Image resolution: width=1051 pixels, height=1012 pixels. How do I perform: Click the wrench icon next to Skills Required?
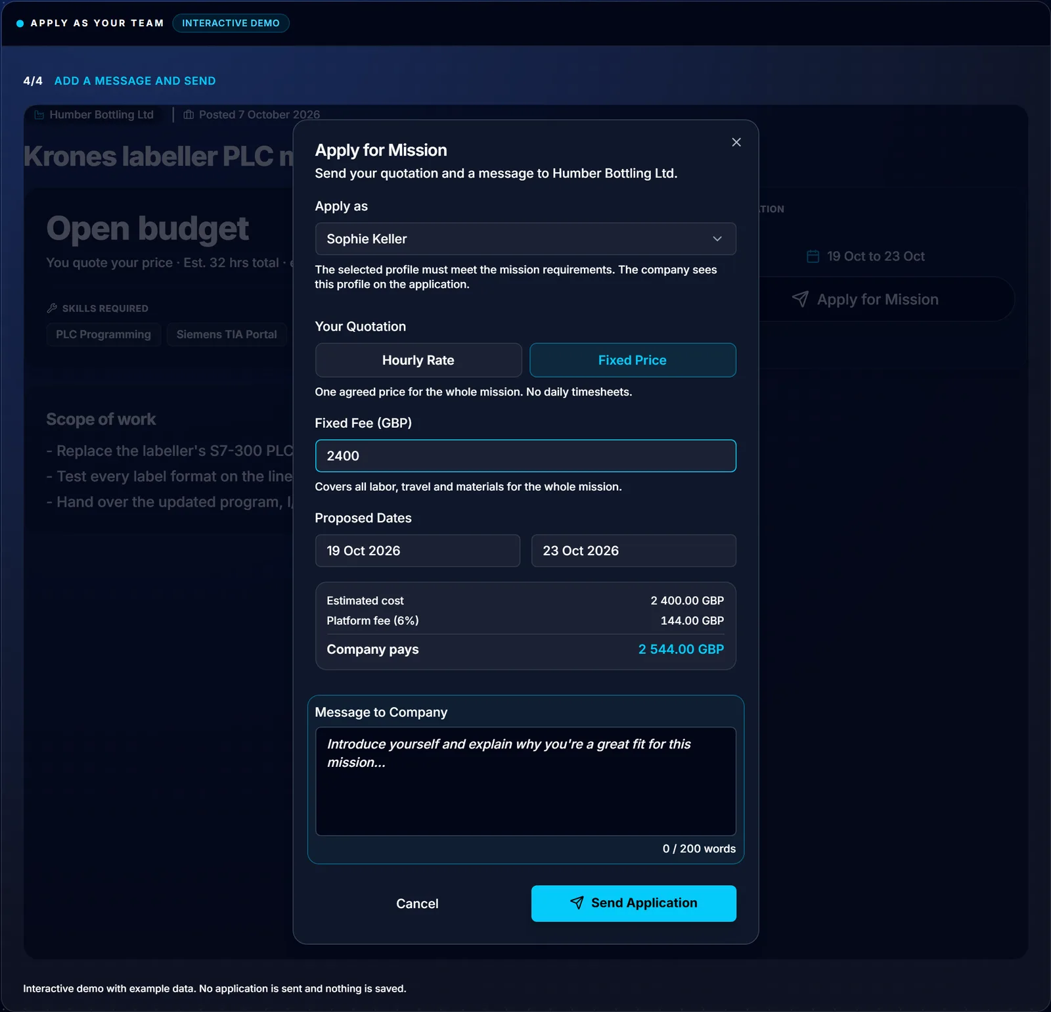point(52,308)
